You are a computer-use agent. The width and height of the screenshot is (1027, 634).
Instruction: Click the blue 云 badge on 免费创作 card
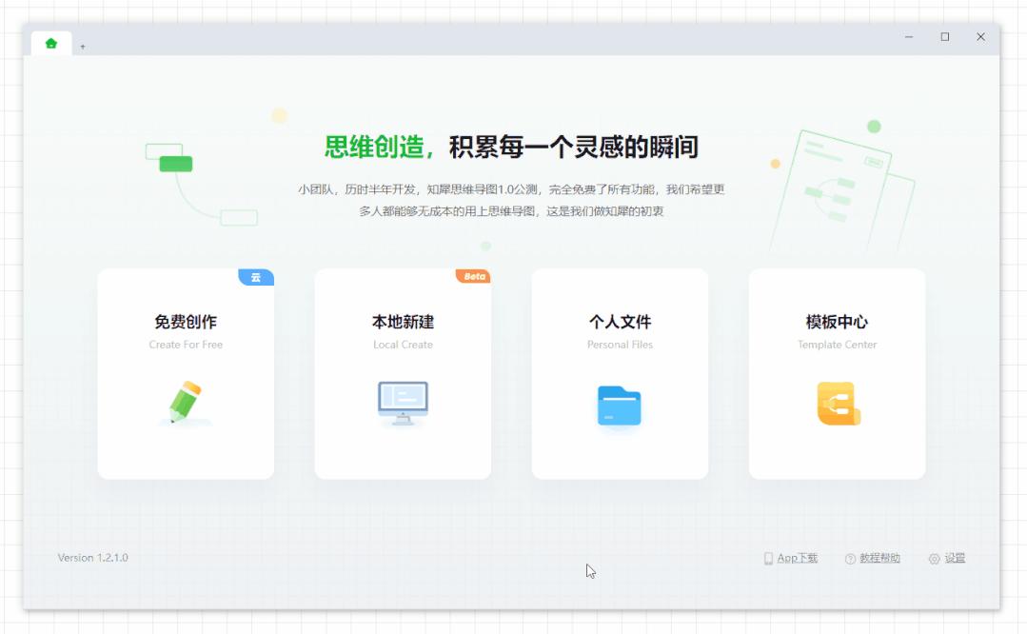click(255, 277)
